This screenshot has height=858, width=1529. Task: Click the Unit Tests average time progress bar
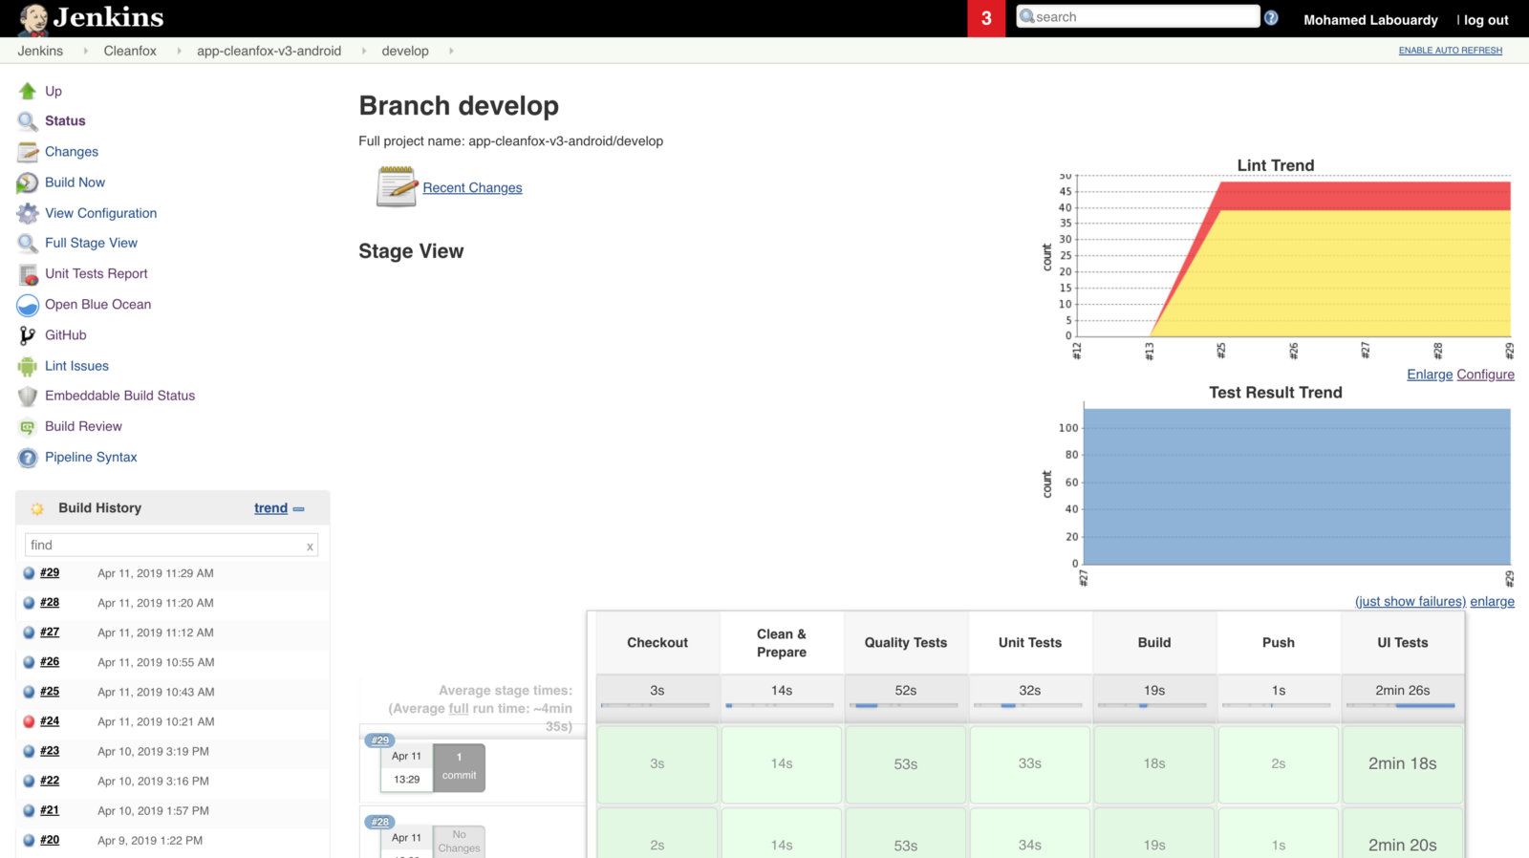click(x=1029, y=705)
